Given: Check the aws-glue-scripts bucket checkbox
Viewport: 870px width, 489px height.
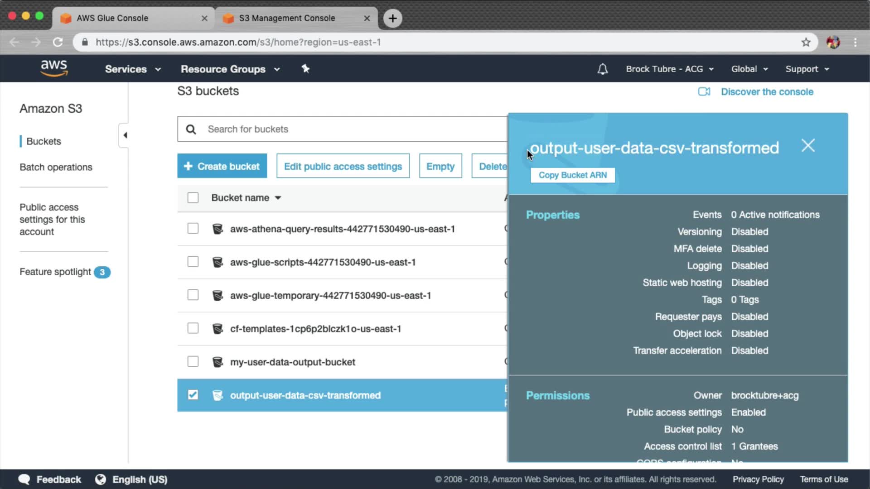Looking at the screenshot, I should click(x=193, y=262).
